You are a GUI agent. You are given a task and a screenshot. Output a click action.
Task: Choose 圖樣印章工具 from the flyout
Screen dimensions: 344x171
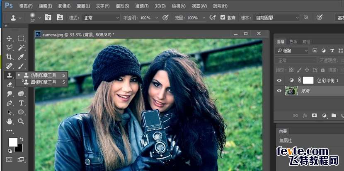[x=43, y=82]
